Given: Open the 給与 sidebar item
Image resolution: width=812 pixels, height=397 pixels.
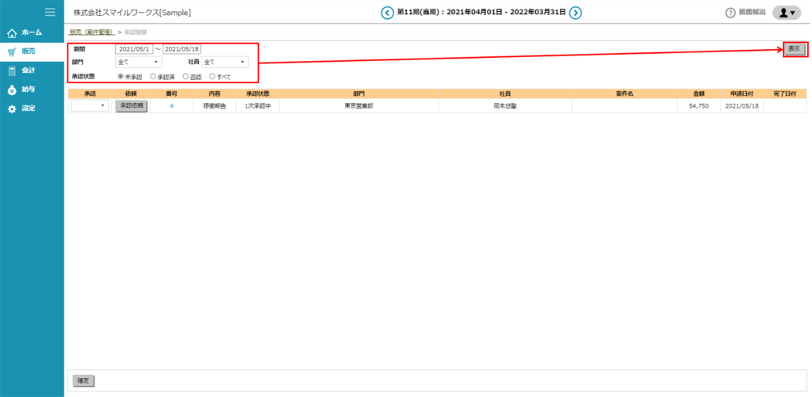Looking at the screenshot, I should (x=32, y=90).
